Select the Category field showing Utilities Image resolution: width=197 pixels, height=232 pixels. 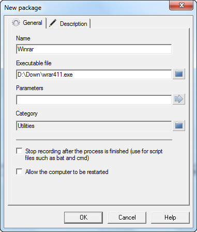pyautogui.click(x=94, y=126)
